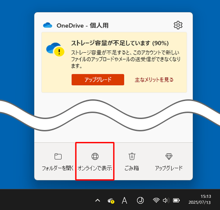
Task: Open the 主なメリットを見る link
Action: click(x=154, y=80)
